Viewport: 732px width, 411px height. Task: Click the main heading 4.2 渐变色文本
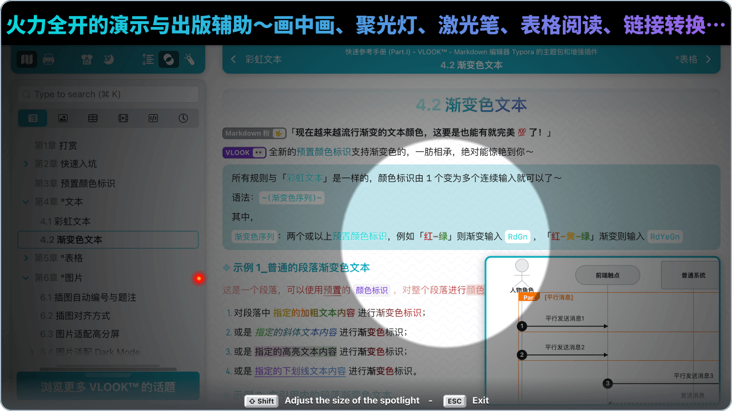[471, 105]
